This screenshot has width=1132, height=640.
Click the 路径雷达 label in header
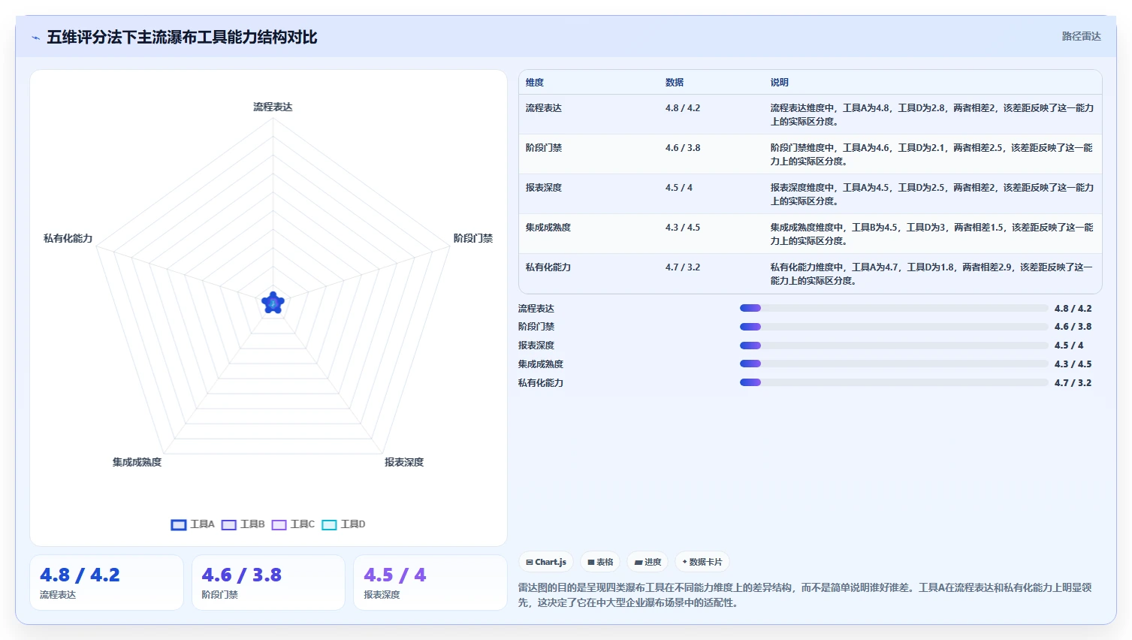pyautogui.click(x=1081, y=36)
